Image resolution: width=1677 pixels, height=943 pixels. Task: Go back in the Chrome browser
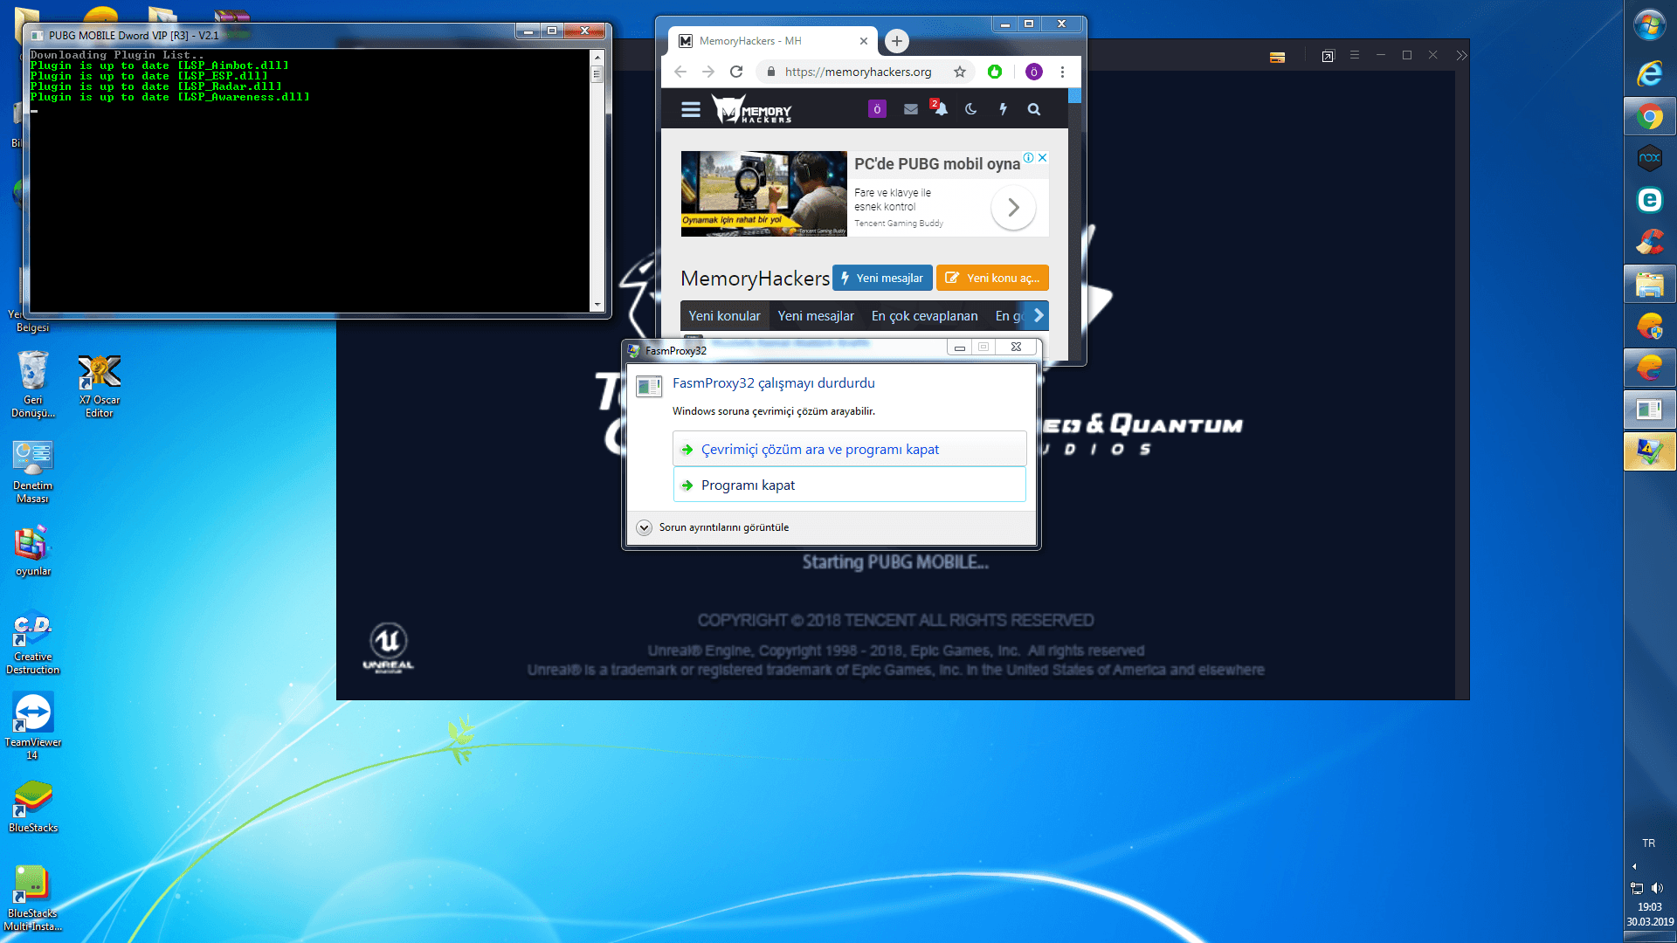680,72
